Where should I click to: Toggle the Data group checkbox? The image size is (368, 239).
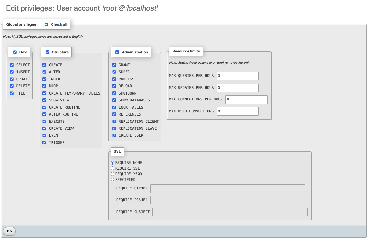click(15, 52)
